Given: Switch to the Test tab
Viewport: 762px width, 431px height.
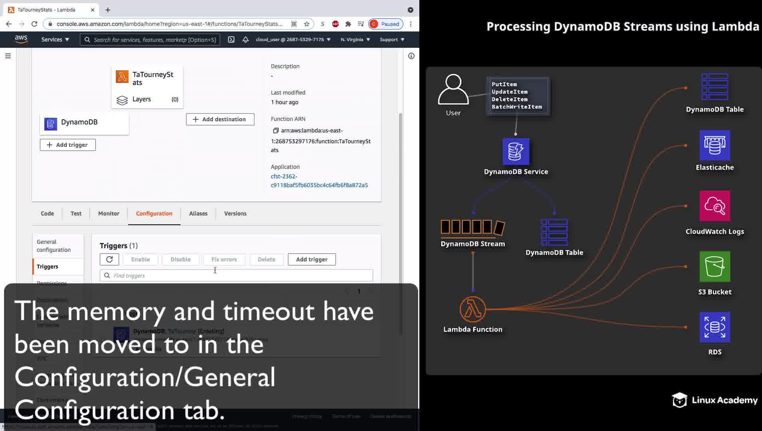Looking at the screenshot, I should [x=76, y=214].
